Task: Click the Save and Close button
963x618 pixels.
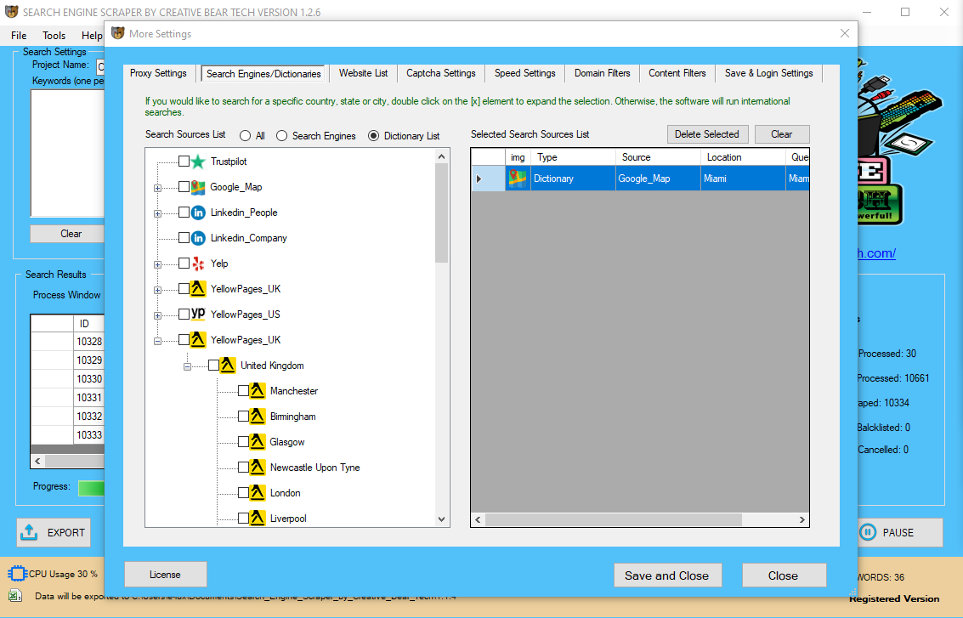Action: (x=667, y=575)
